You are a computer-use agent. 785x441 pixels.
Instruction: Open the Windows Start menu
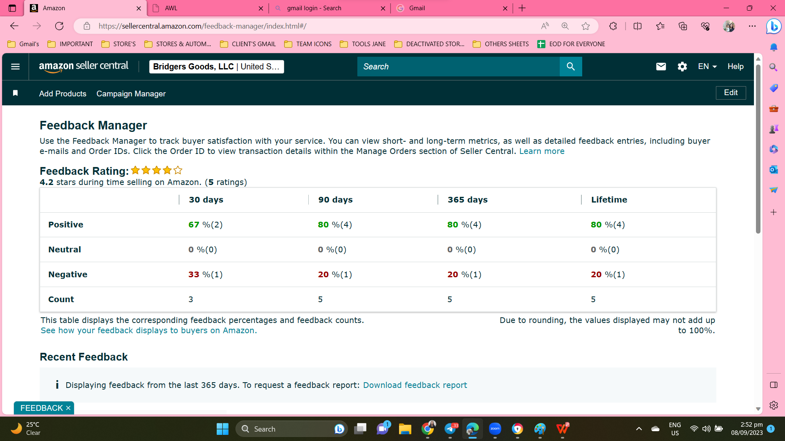[222, 429]
